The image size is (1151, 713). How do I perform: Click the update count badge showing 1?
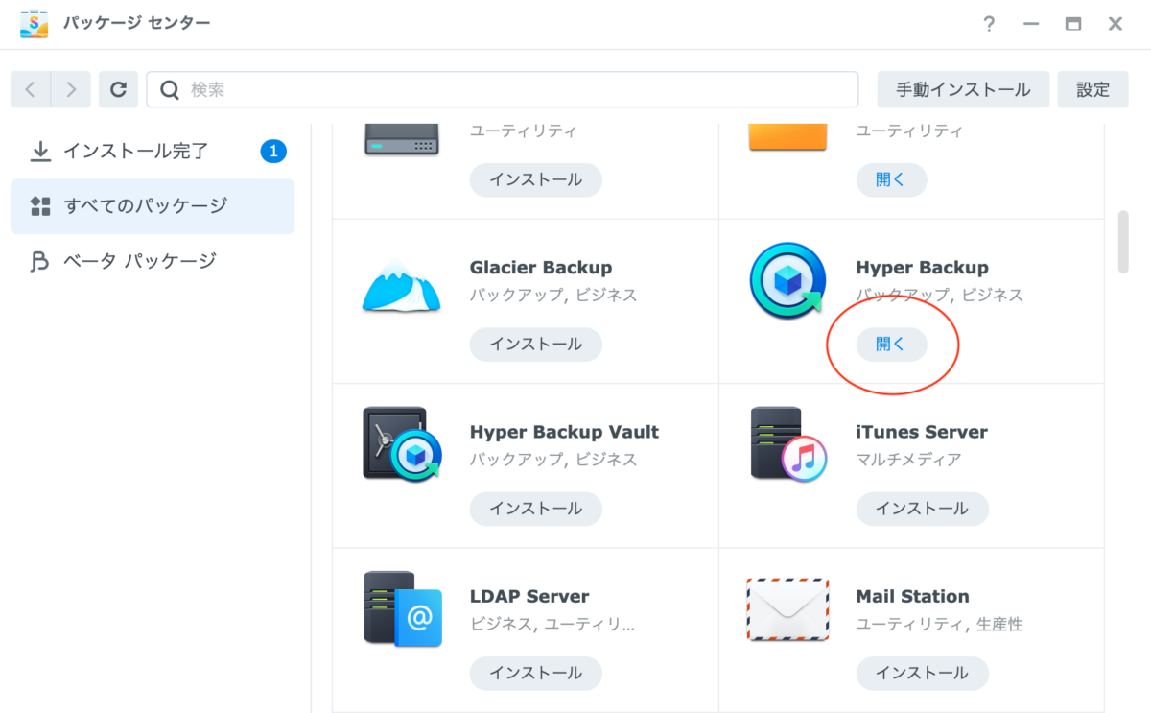pos(273,152)
